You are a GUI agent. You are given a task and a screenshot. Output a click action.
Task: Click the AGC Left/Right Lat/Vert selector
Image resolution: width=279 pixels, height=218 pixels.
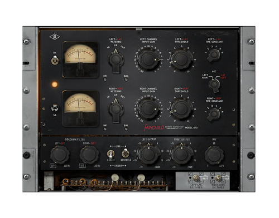coord(214,85)
